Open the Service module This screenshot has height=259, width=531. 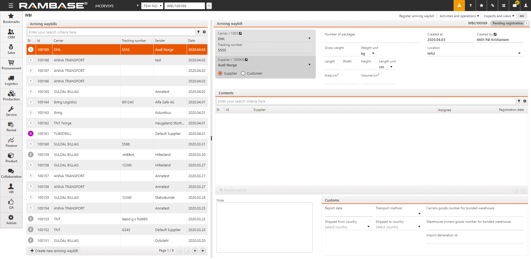point(11,111)
